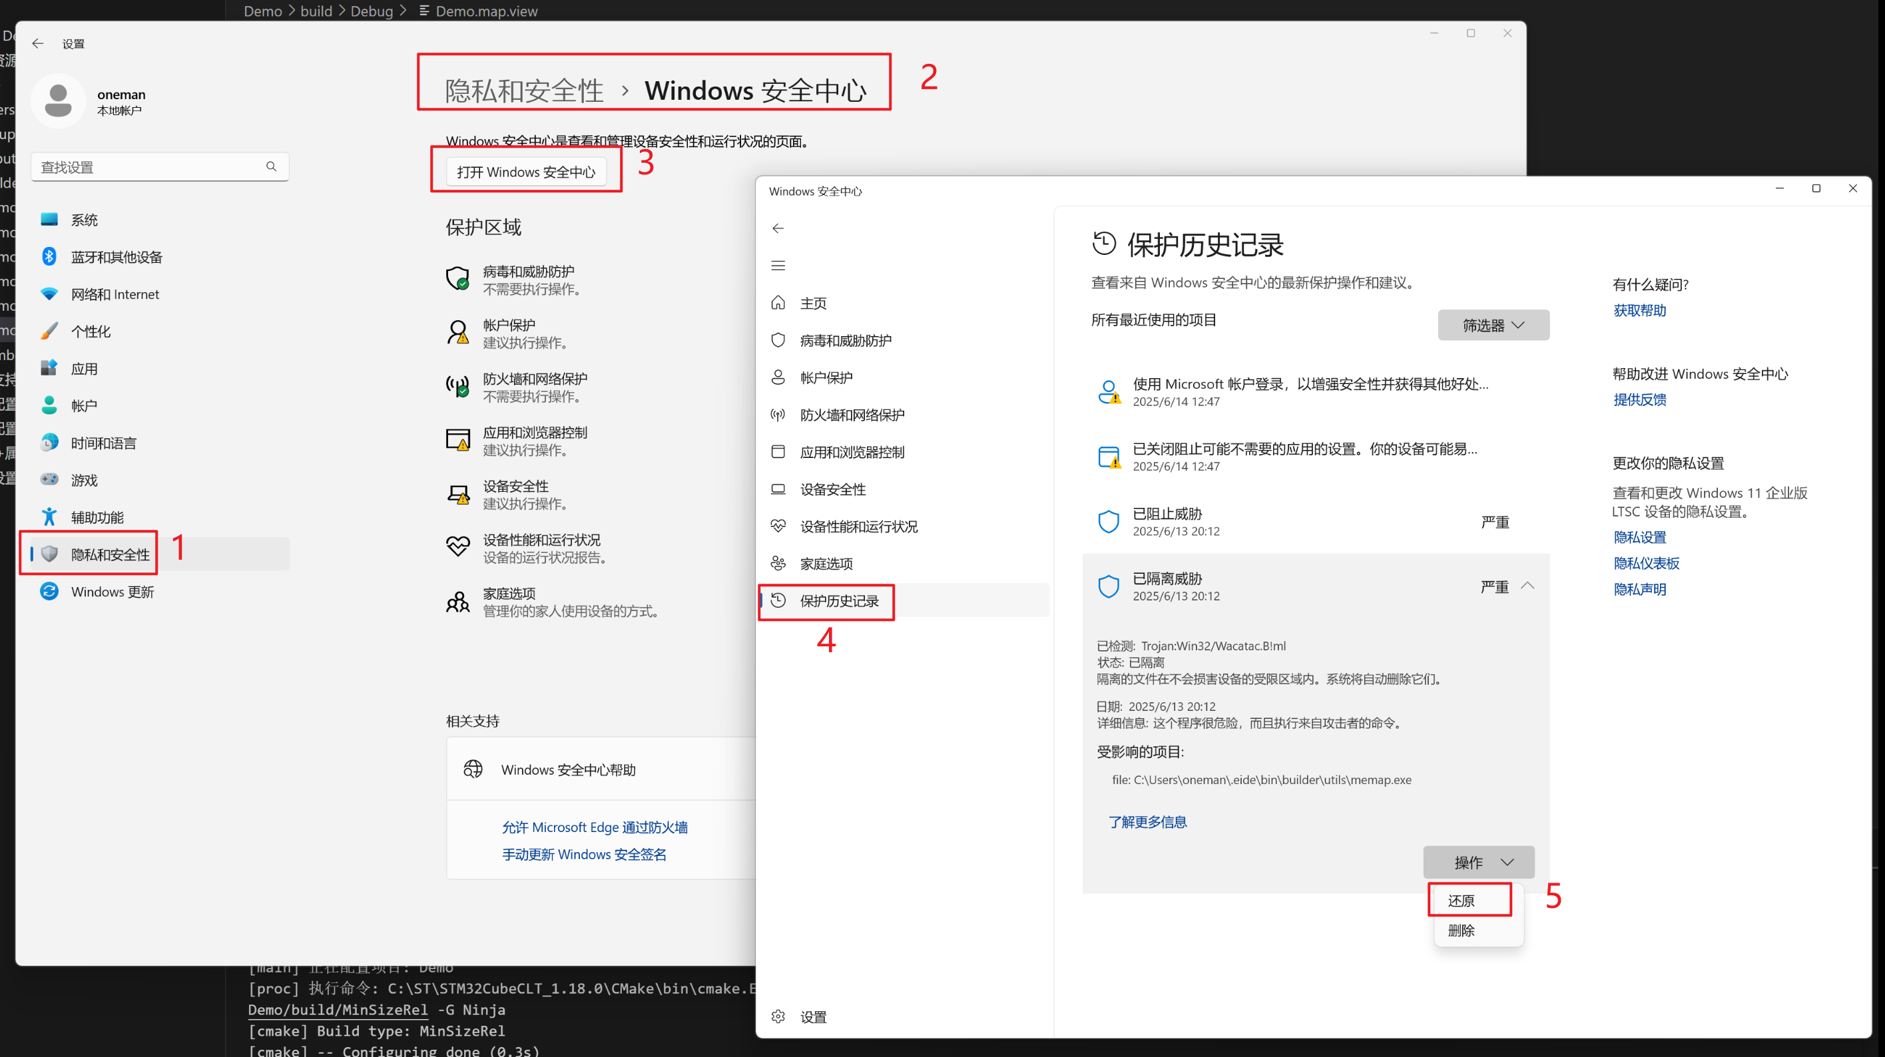Viewport: 1885px width, 1057px height.
Task: Open 应用和浏览器控制 icon in 保护区域
Action: (x=458, y=439)
